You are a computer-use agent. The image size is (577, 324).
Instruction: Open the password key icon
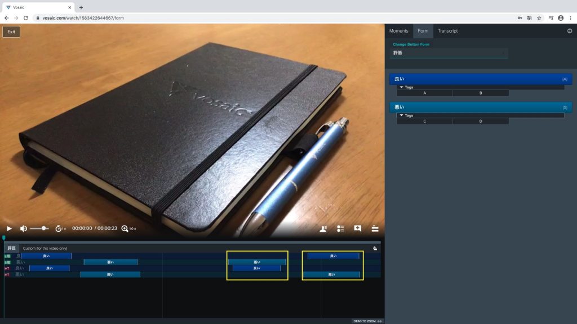(x=520, y=18)
